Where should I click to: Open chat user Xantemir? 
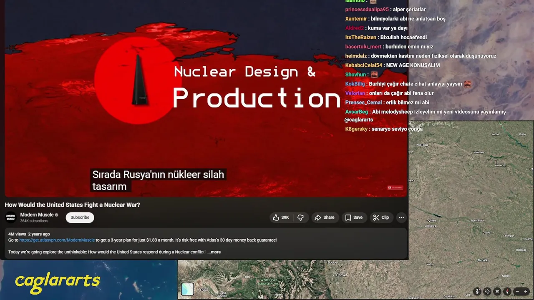(x=356, y=19)
